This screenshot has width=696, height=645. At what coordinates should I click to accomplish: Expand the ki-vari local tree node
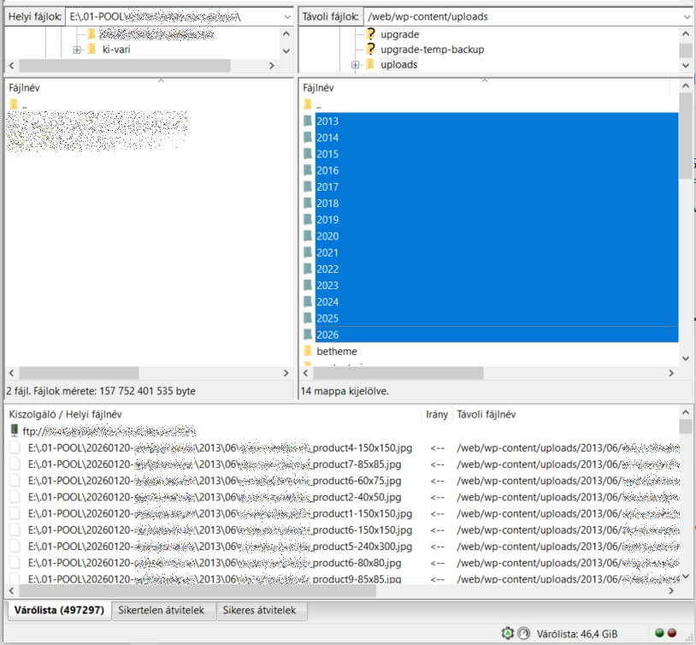76,50
